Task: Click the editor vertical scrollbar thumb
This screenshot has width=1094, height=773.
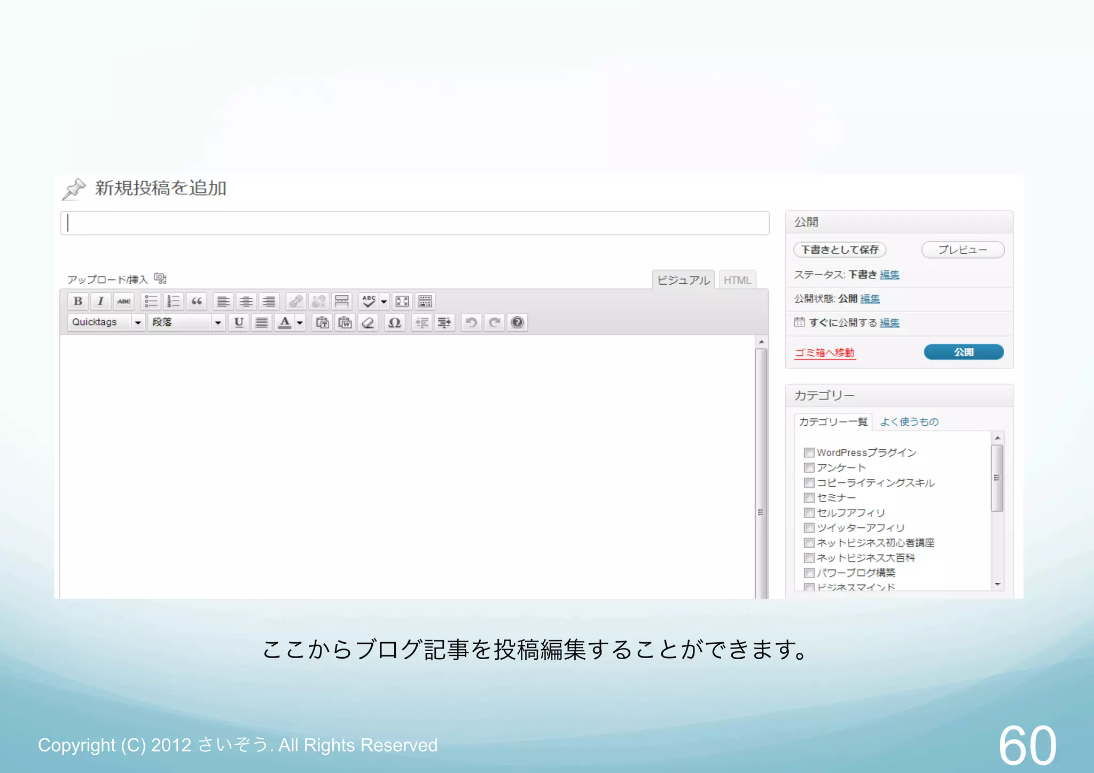Action: [x=761, y=473]
